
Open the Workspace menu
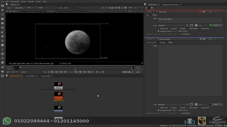click(15, 1)
